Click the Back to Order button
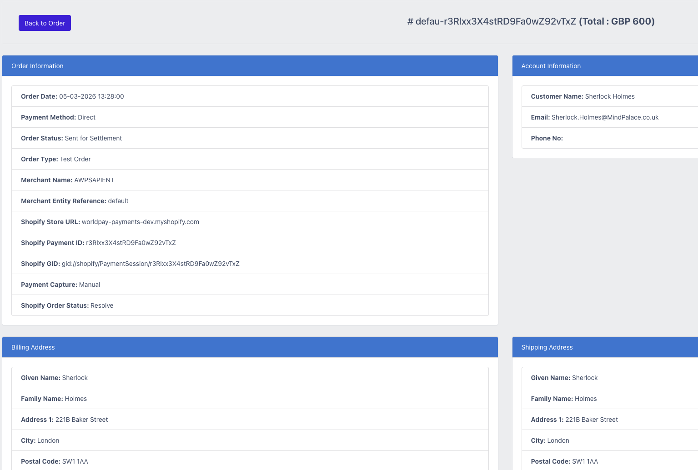 (x=45, y=23)
